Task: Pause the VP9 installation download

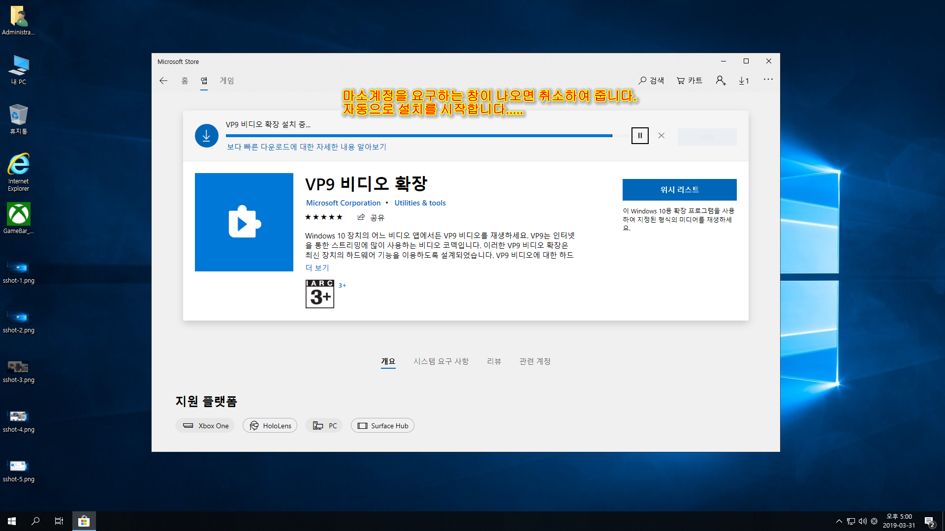Action: 640,136
